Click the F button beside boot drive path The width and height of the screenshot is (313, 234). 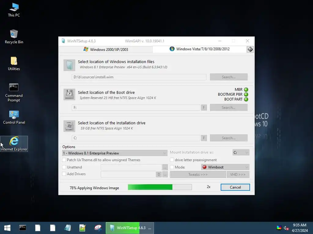tap(204, 108)
